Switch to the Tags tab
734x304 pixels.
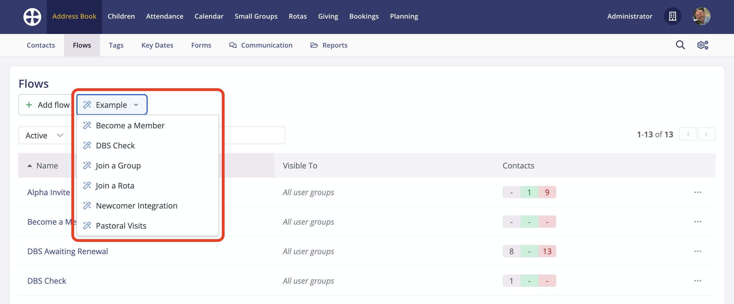pos(116,45)
